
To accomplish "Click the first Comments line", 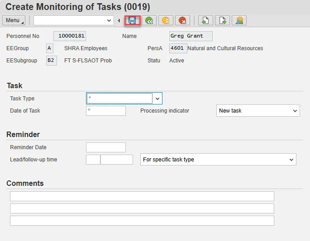I will click(x=142, y=196).
